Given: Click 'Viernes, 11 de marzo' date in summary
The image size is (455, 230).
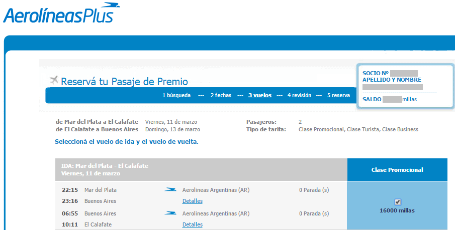Looking at the screenshot, I should 171,122.
